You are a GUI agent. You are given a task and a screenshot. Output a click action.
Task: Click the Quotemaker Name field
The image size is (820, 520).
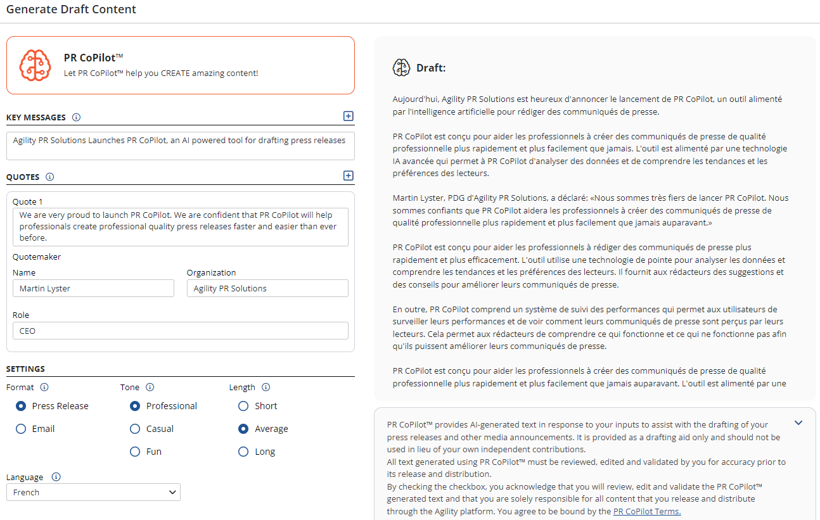coord(93,288)
